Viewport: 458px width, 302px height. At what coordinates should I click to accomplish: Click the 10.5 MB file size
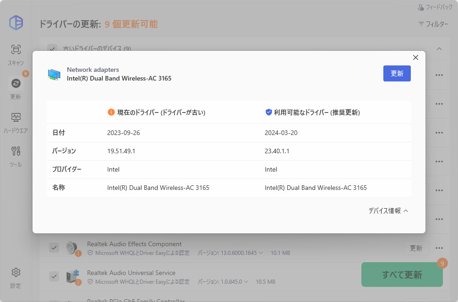click(x=266, y=282)
